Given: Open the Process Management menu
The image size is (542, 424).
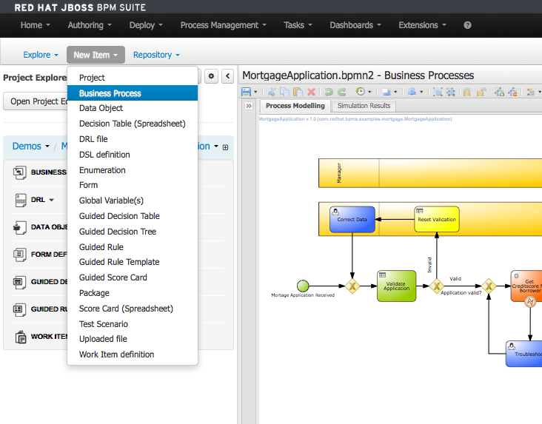Looking at the screenshot, I should pos(224,25).
